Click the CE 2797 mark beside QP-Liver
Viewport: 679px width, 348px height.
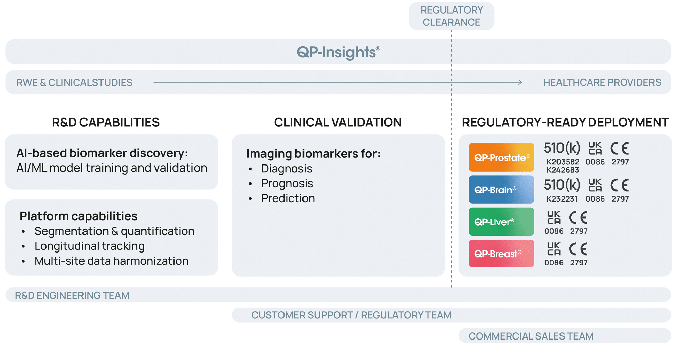tap(579, 223)
